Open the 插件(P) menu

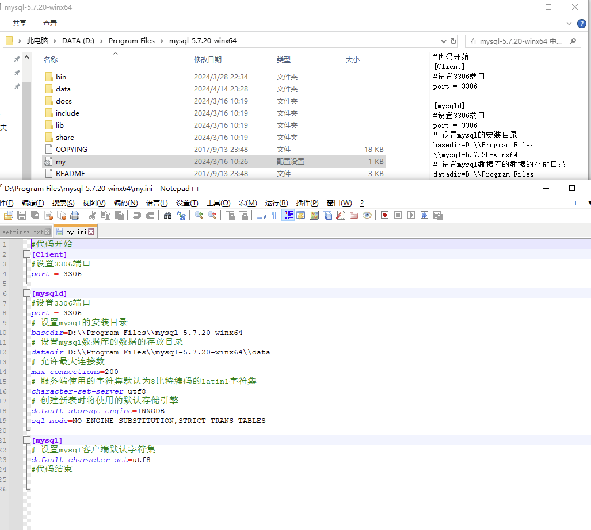pos(307,203)
